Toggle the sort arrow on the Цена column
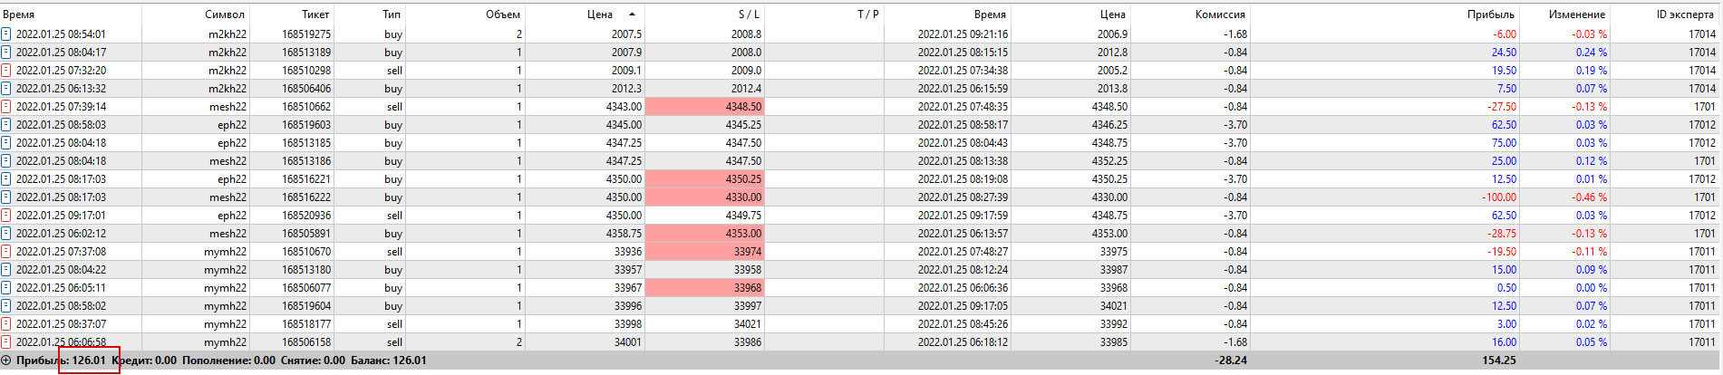Viewport: 1723px width, 375px height. click(x=632, y=14)
